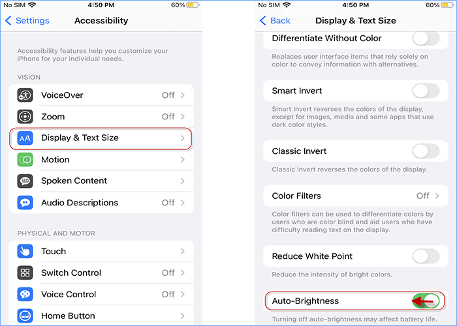Tap the Display & Text Size AA icon

[25, 138]
